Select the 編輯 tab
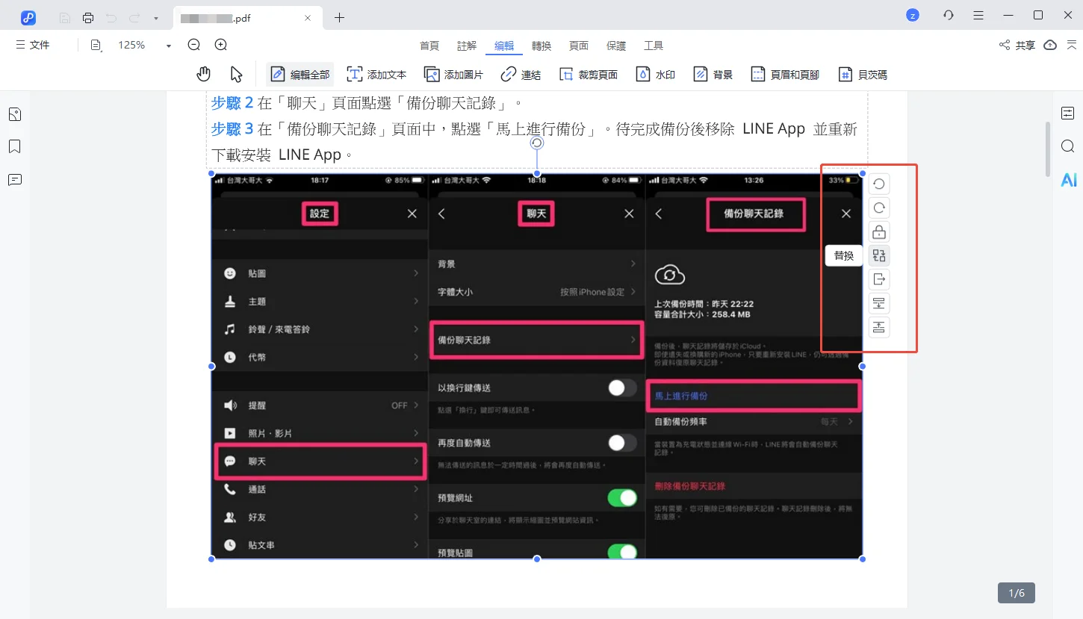Screen dimensions: 1083x619 pos(504,46)
